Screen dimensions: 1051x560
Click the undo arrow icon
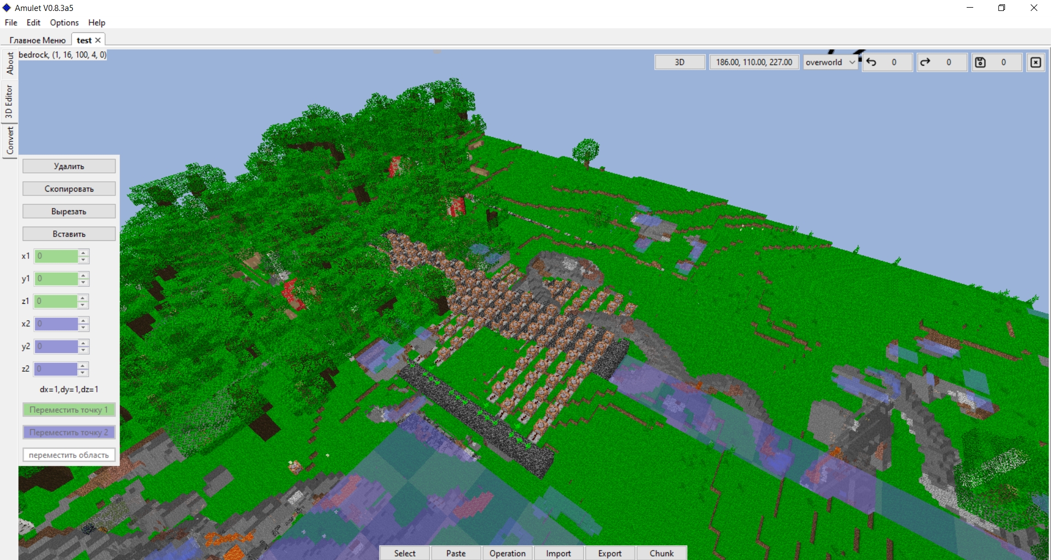(x=872, y=62)
